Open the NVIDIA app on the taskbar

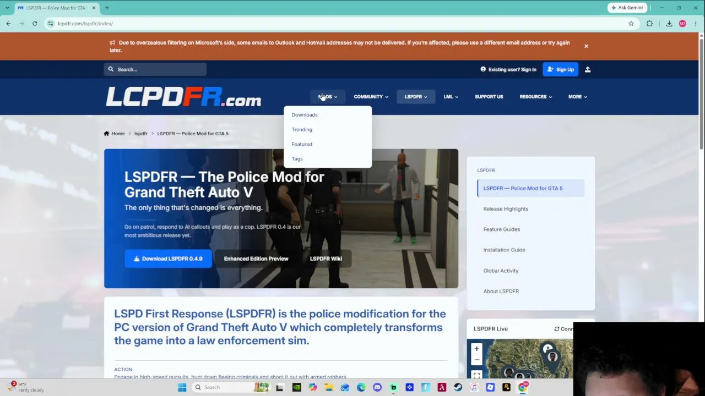click(x=296, y=387)
